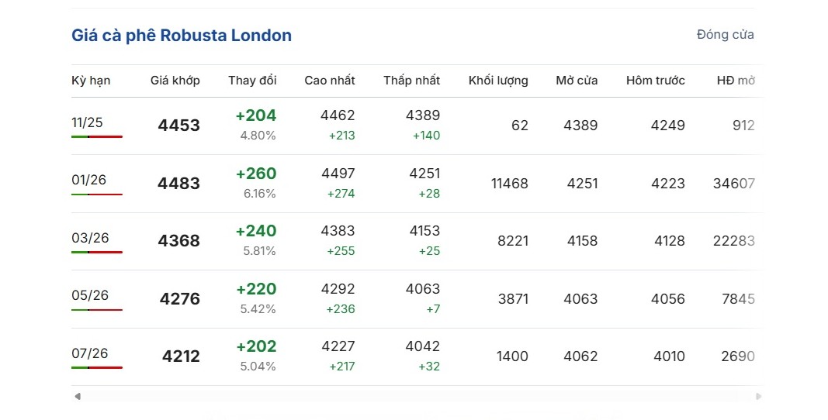Select the 05/26 contract term

(90, 295)
